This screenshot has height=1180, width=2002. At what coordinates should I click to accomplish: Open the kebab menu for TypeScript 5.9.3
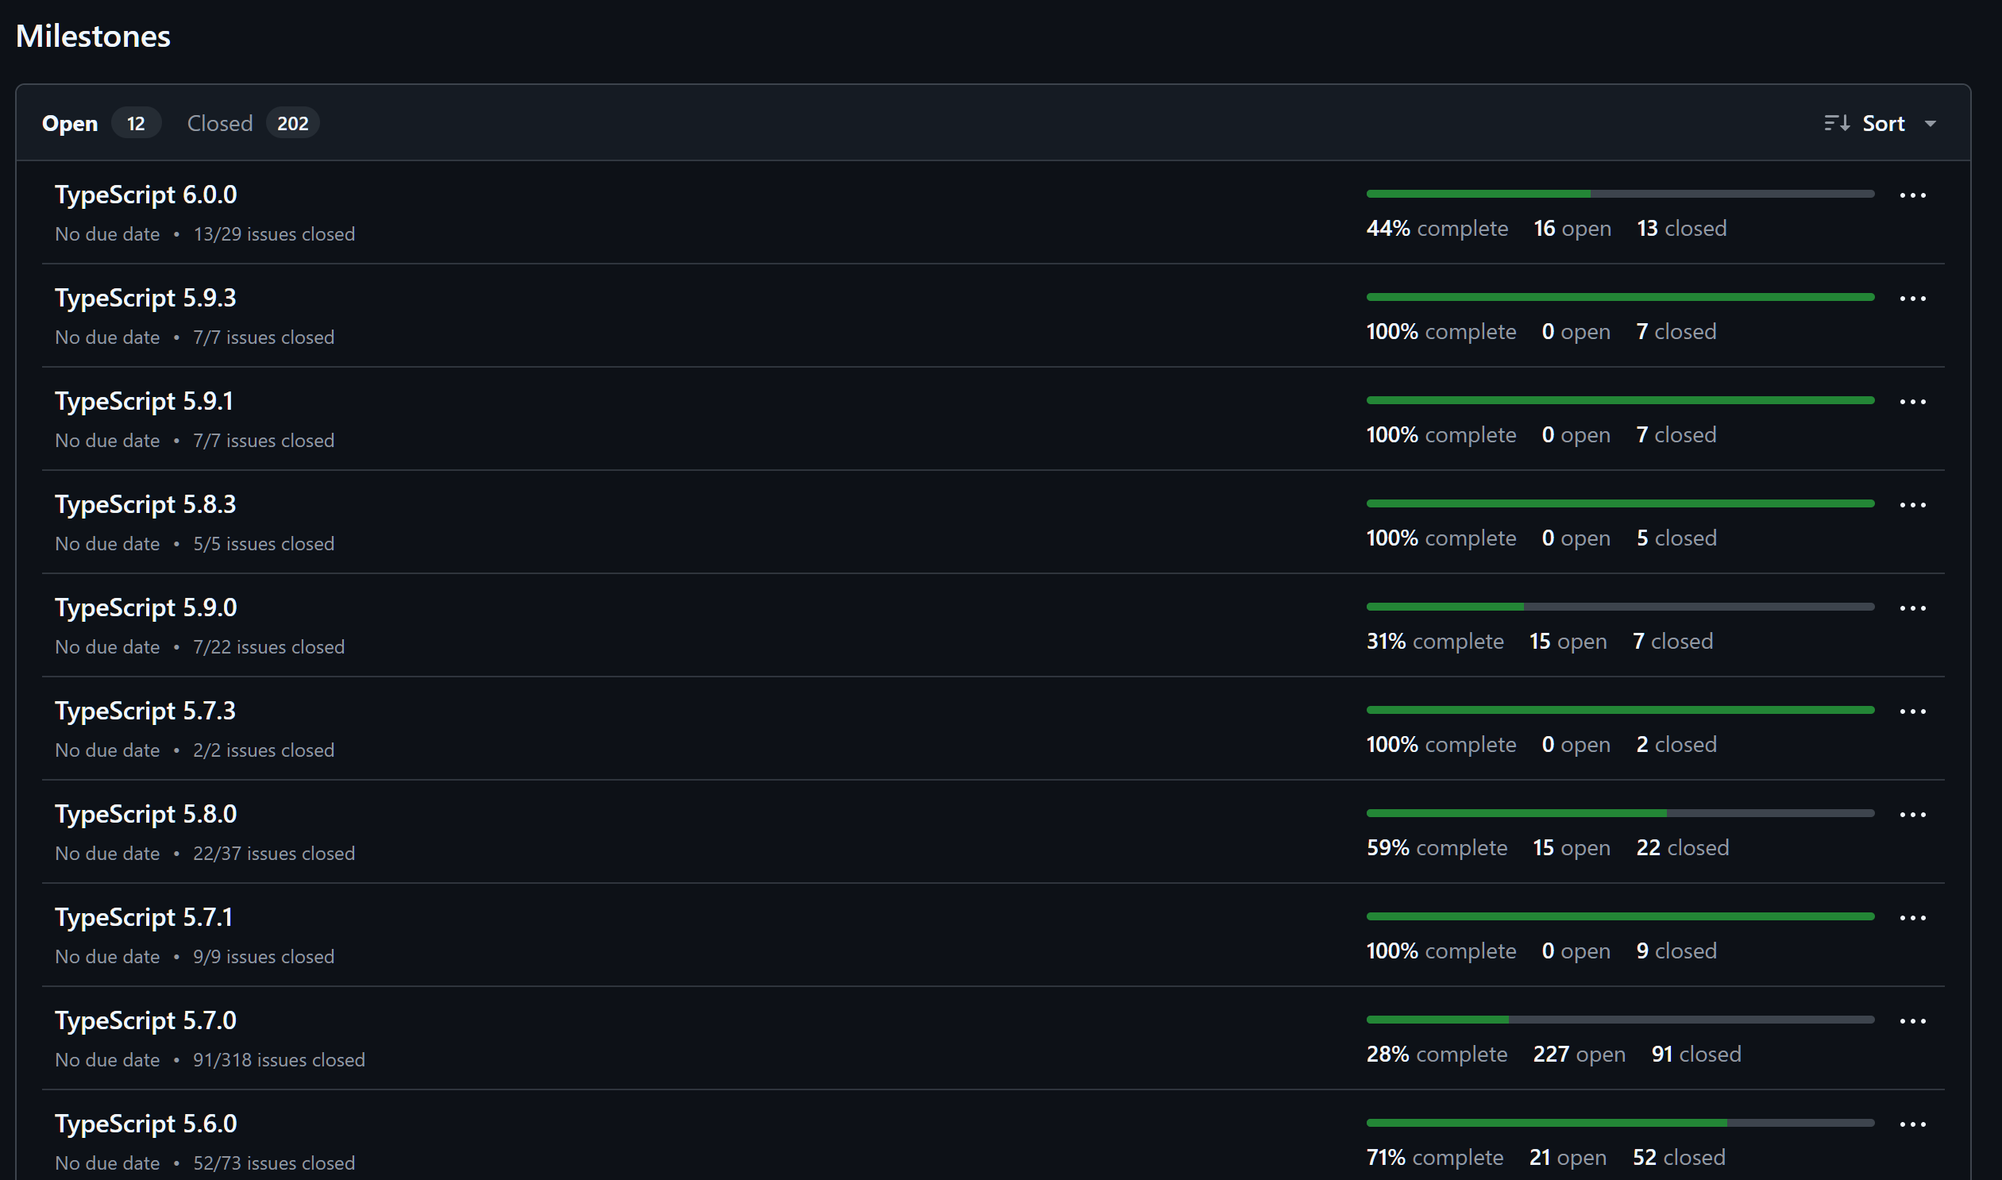point(1913,298)
